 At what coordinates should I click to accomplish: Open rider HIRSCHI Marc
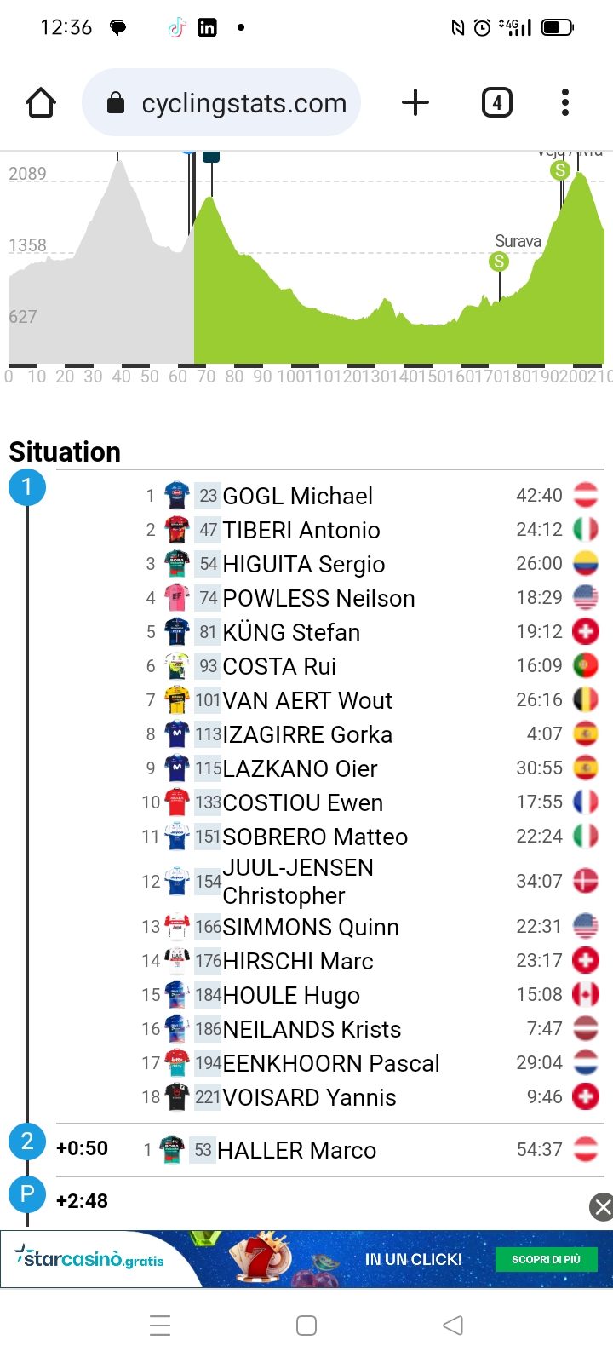tap(298, 961)
